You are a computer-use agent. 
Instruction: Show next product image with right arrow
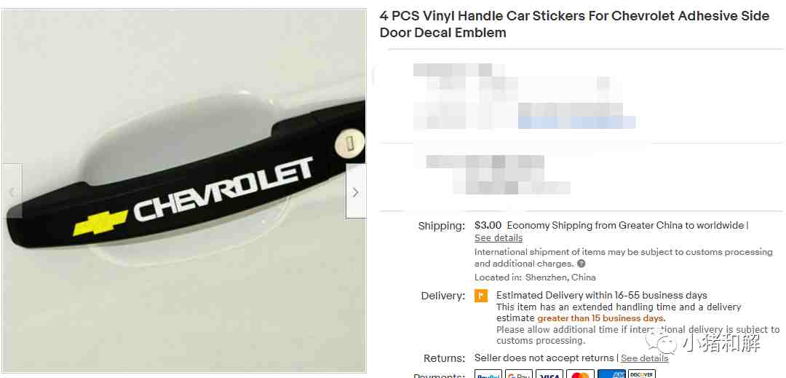coord(355,191)
